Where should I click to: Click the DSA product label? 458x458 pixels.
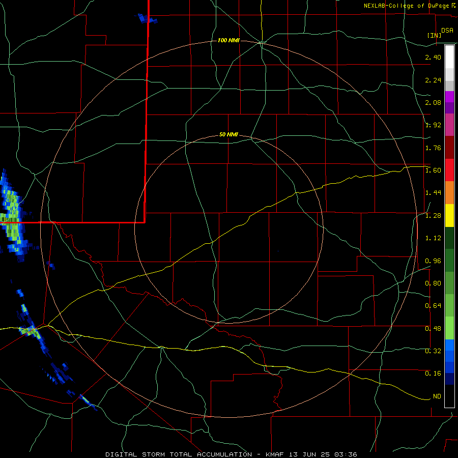coord(447,31)
